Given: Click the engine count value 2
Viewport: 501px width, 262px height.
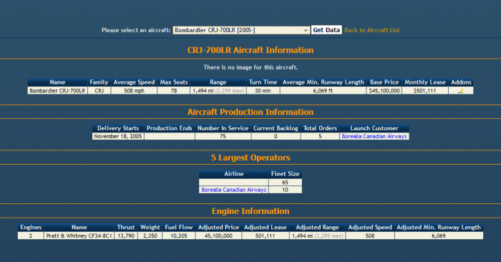Looking at the screenshot, I should click(x=31, y=236).
